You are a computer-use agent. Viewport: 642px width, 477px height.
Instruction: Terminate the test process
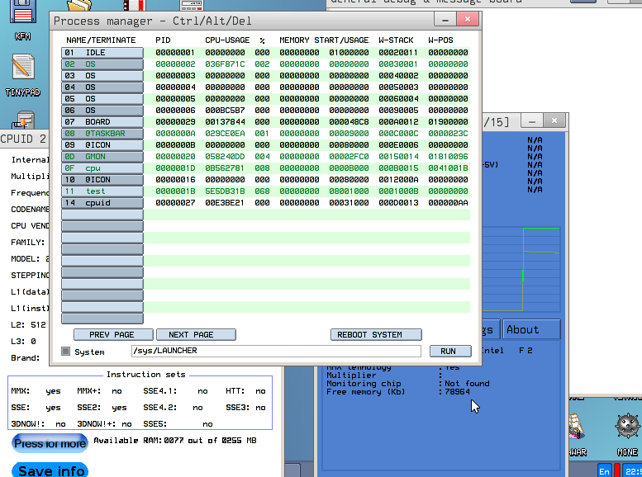(x=102, y=191)
